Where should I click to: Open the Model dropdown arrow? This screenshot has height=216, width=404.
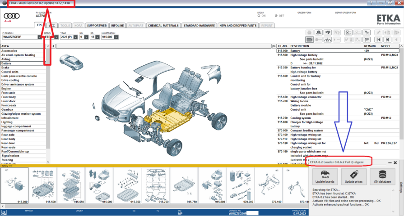(56, 37)
